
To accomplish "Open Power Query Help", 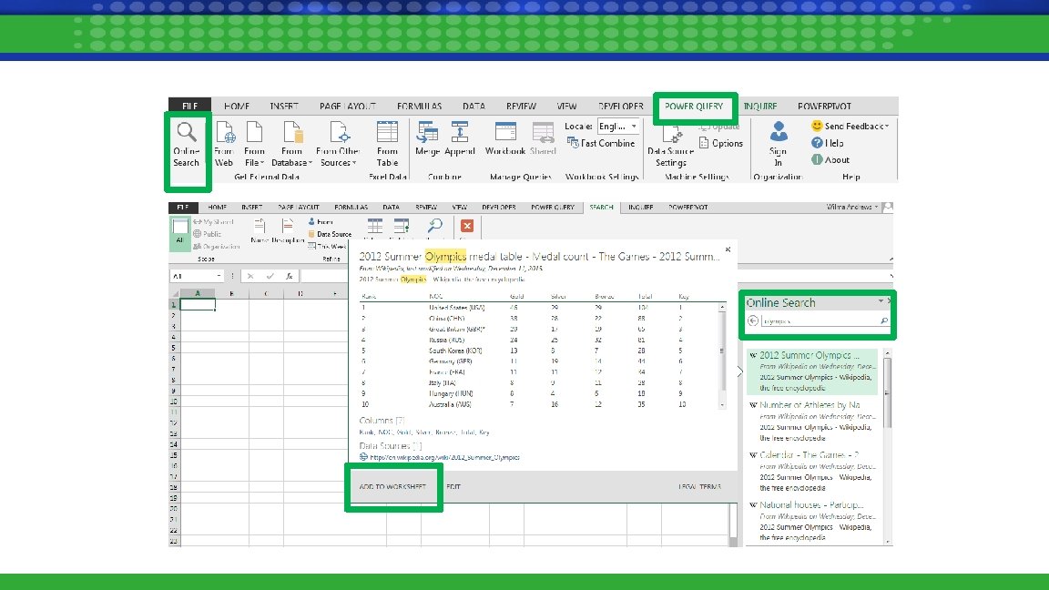I will (x=828, y=143).
